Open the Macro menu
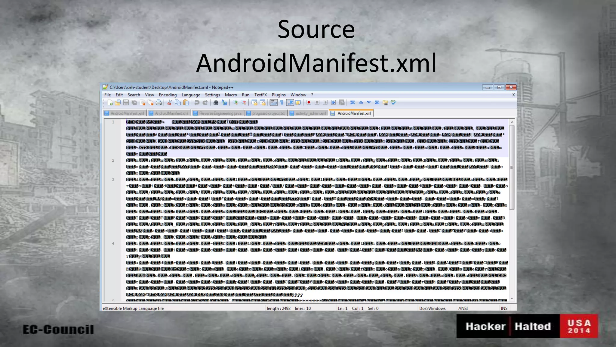 point(231,95)
